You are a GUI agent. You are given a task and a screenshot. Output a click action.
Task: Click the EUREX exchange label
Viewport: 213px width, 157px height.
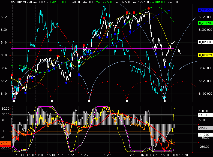[x=44, y=2]
